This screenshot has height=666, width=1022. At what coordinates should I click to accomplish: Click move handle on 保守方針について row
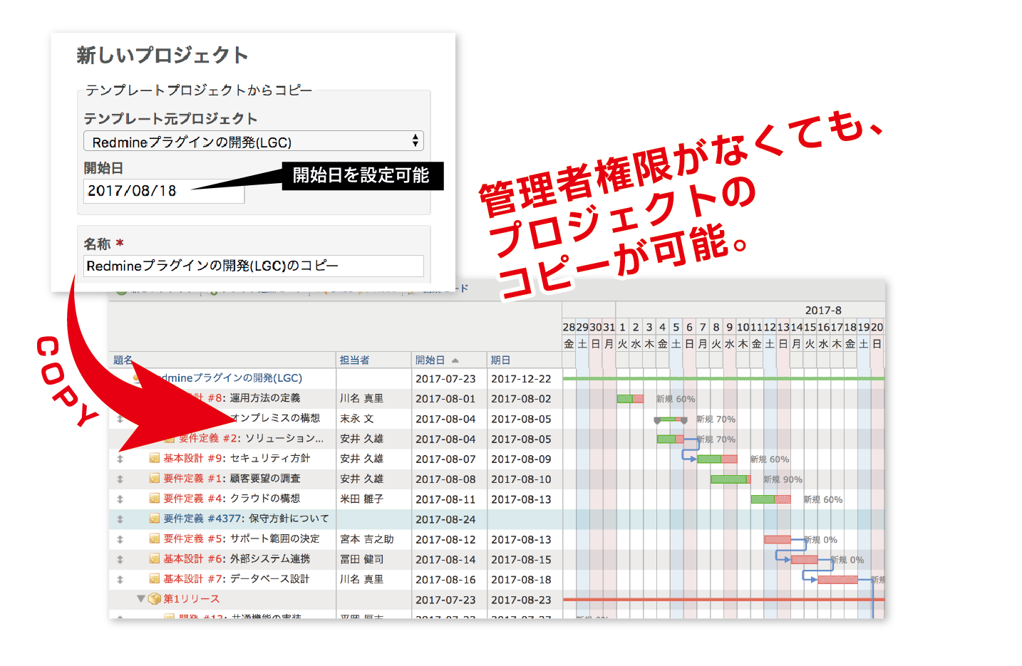(120, 519)
